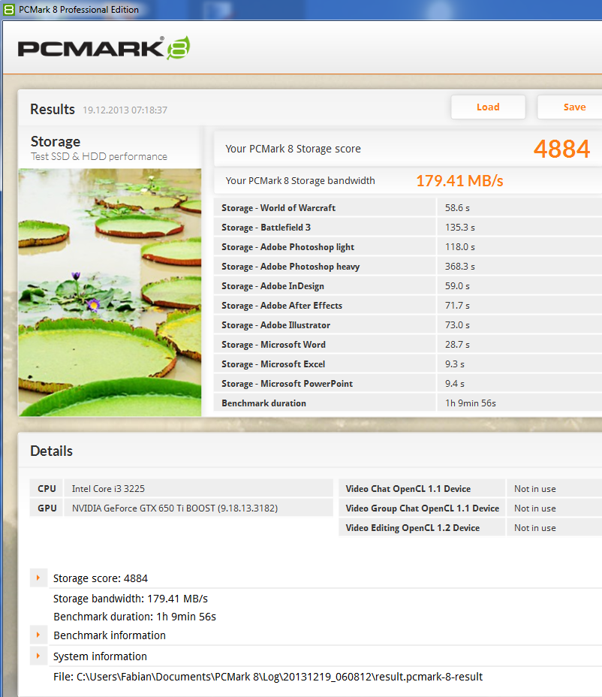
Task: Expand the Storage score details arrow
Action: point(38,578)
